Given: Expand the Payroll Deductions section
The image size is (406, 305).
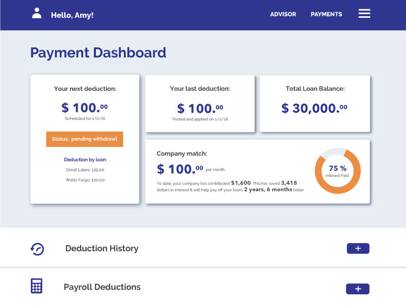Looking at the screenshot, I should tap(358, 289).
